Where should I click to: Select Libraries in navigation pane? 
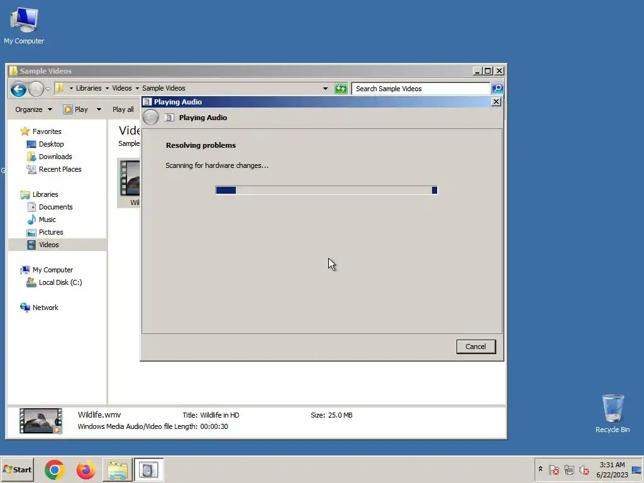click(45, 195)
